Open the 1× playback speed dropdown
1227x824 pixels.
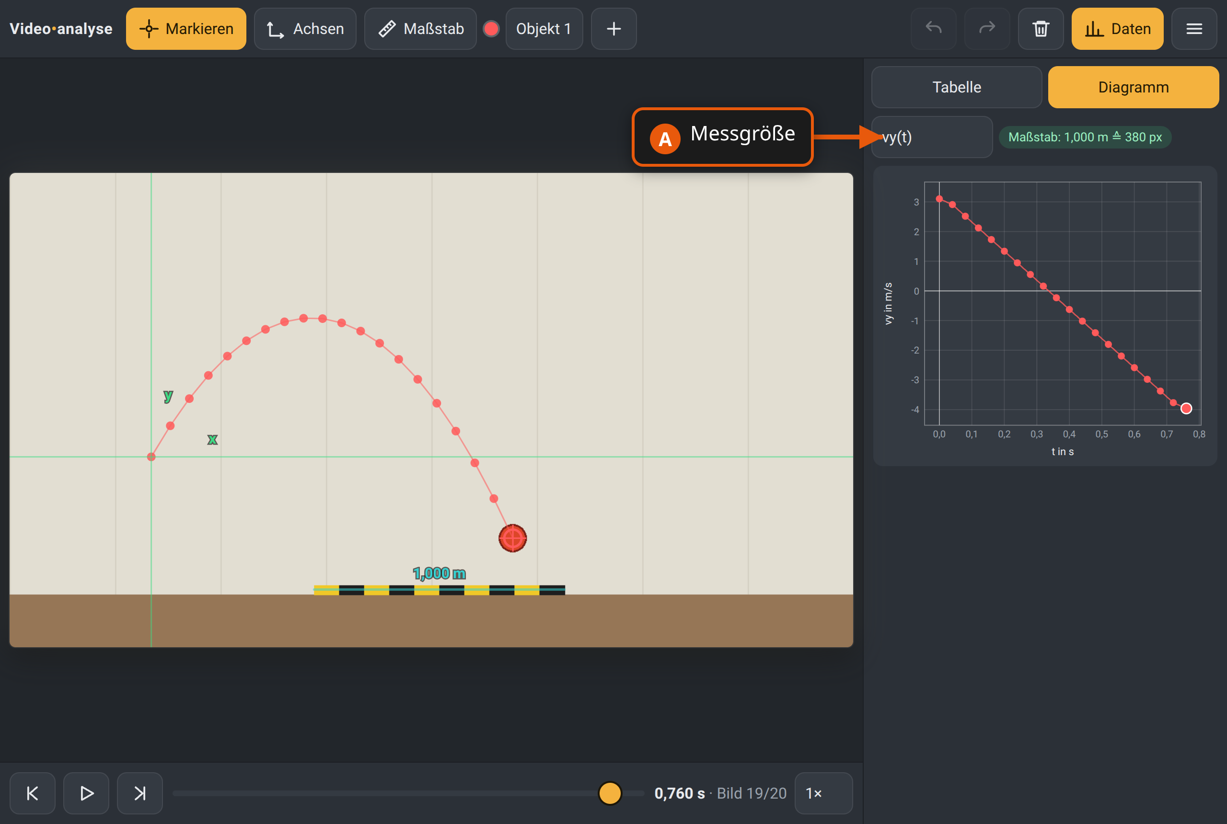(823, 793)
